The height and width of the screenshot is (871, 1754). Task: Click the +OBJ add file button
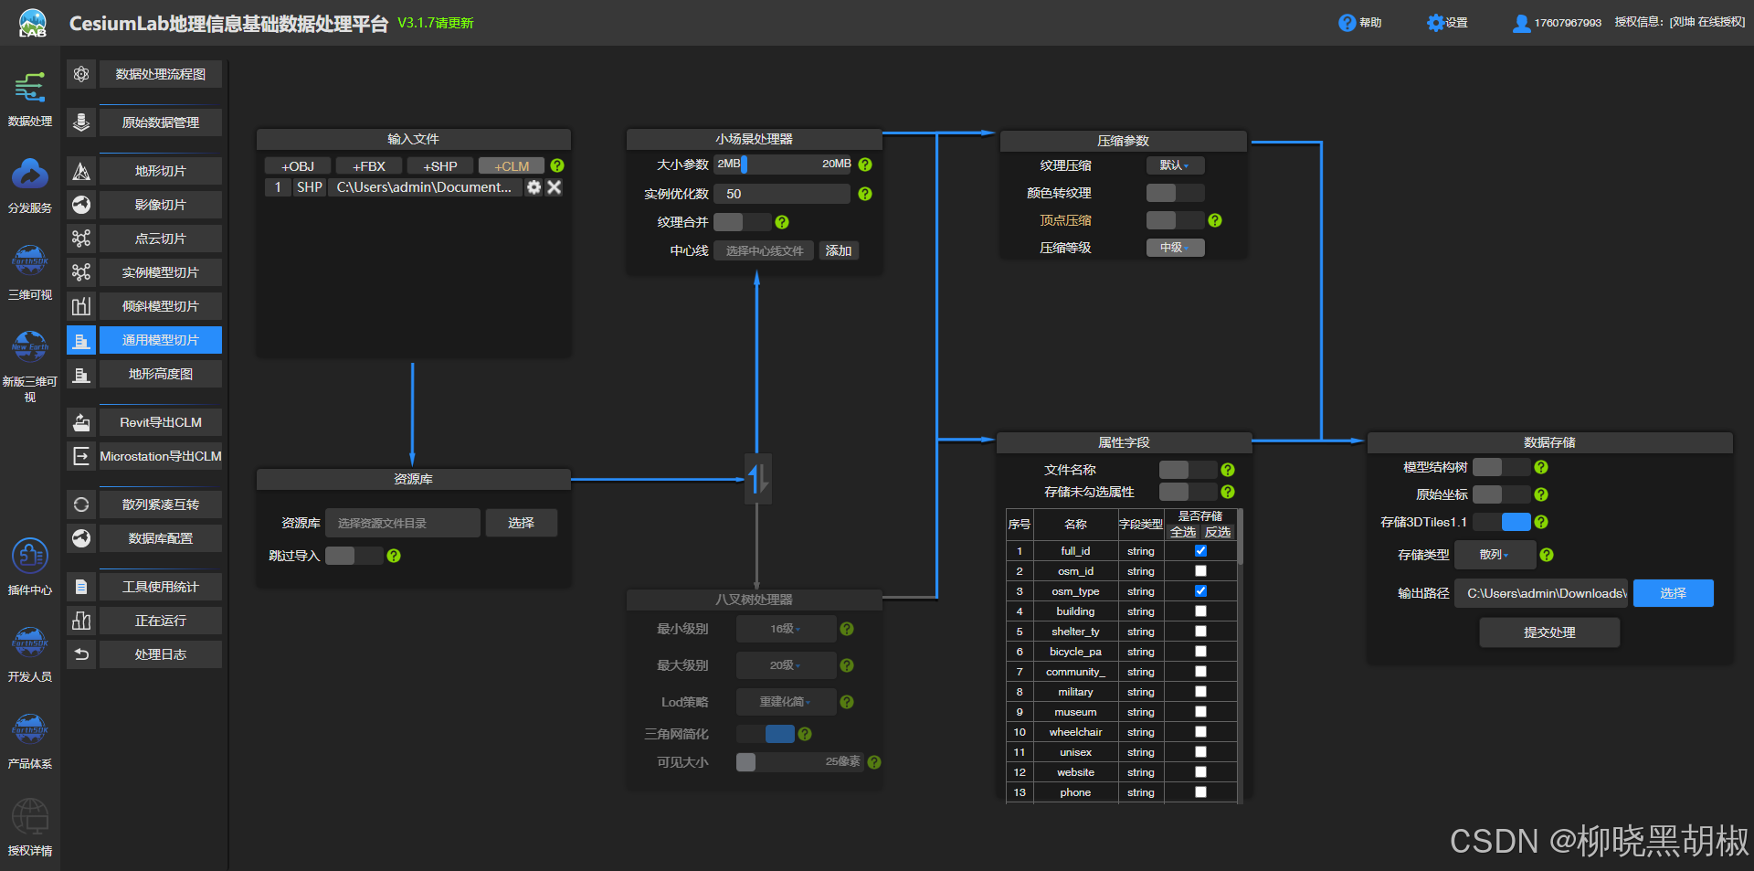298,166
